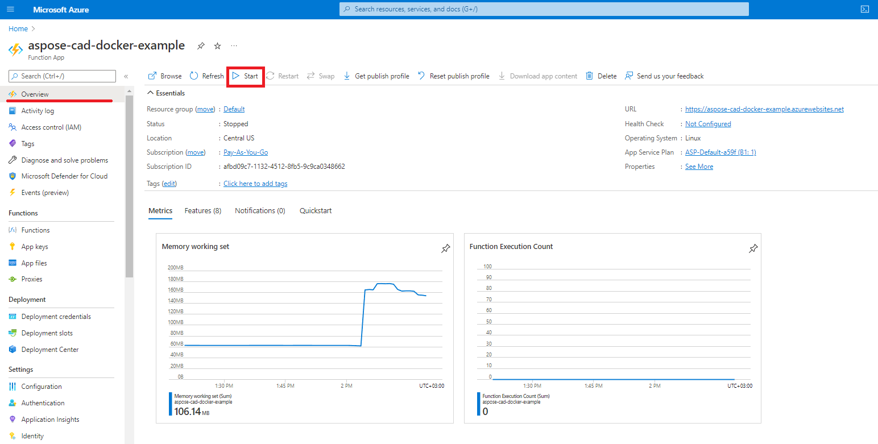Screen dimensions: 878x444
Task: Open the ellipsis more options beside the title
Action: pos(234,46)
